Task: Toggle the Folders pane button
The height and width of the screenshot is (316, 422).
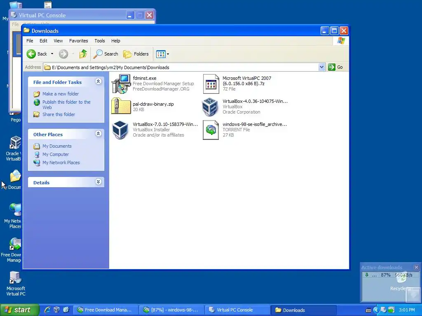Action: (x=136, y=54)
